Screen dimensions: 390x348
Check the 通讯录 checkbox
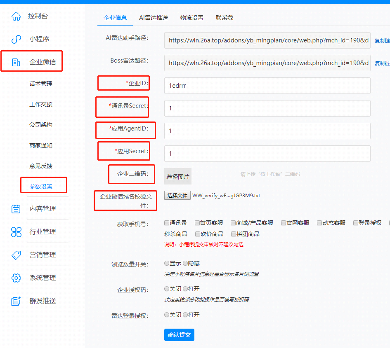(167, 223)
